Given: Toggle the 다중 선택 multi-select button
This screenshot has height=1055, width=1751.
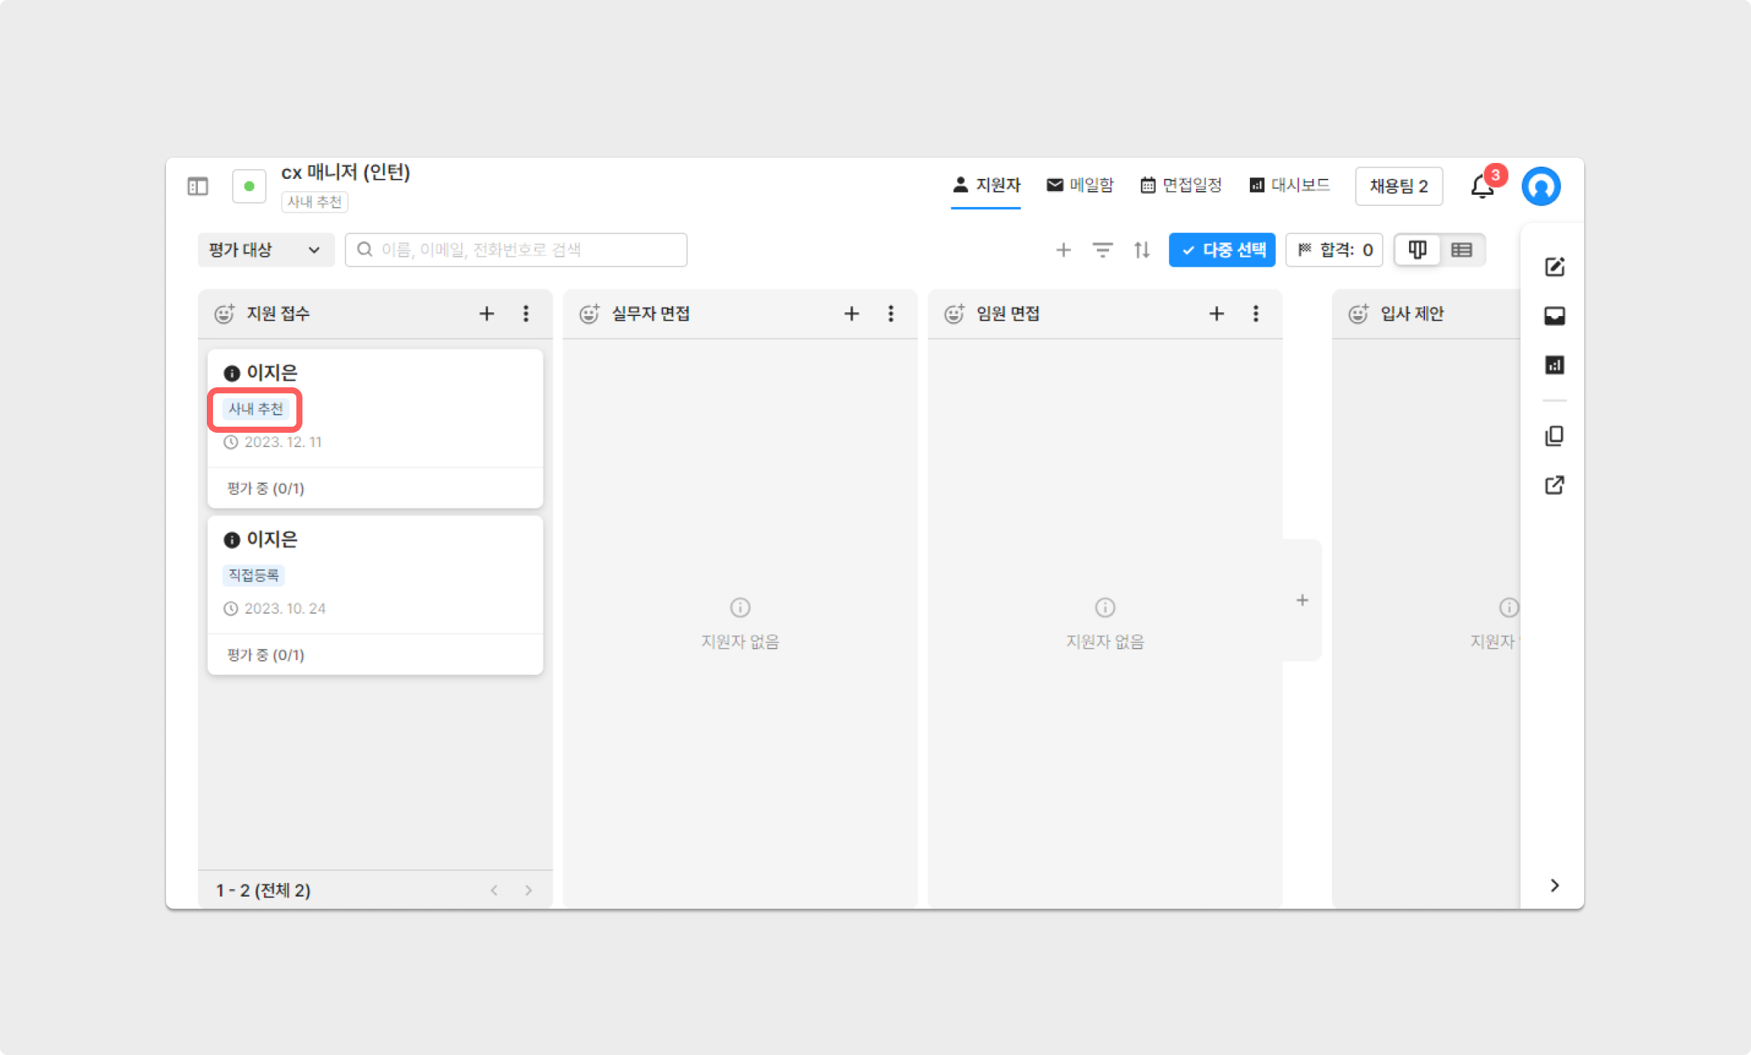Looking at the screenshot, I should (x=1222, y=250).
